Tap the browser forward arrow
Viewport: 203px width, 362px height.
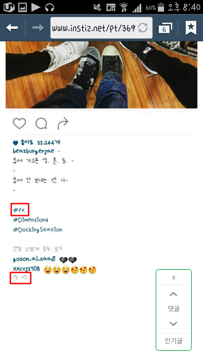(38, 28)
